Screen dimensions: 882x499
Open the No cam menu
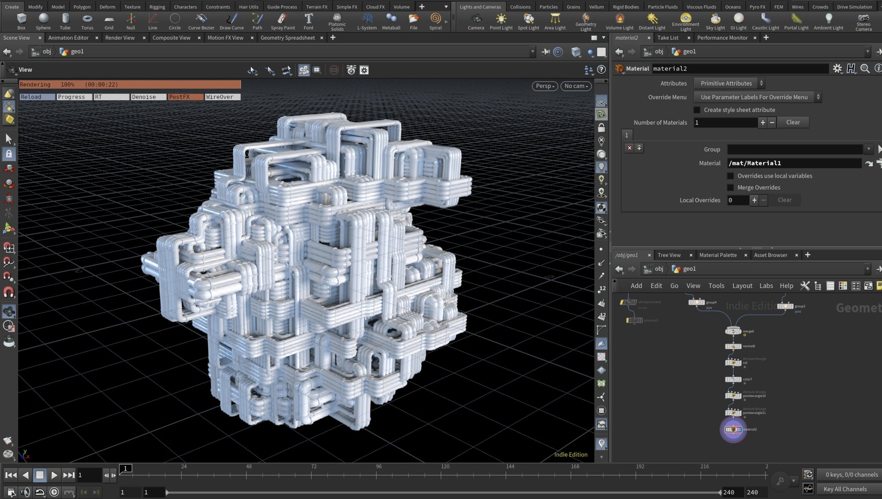[576, 86]
